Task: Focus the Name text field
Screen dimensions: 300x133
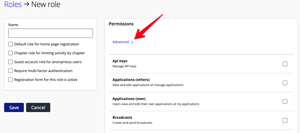Action: 50,33
